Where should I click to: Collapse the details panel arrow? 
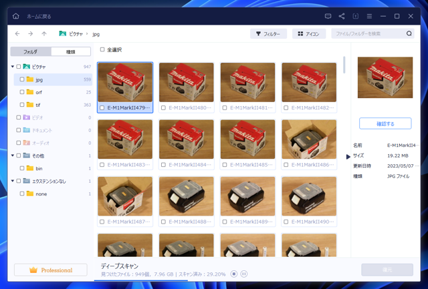(x=348, y=157)
